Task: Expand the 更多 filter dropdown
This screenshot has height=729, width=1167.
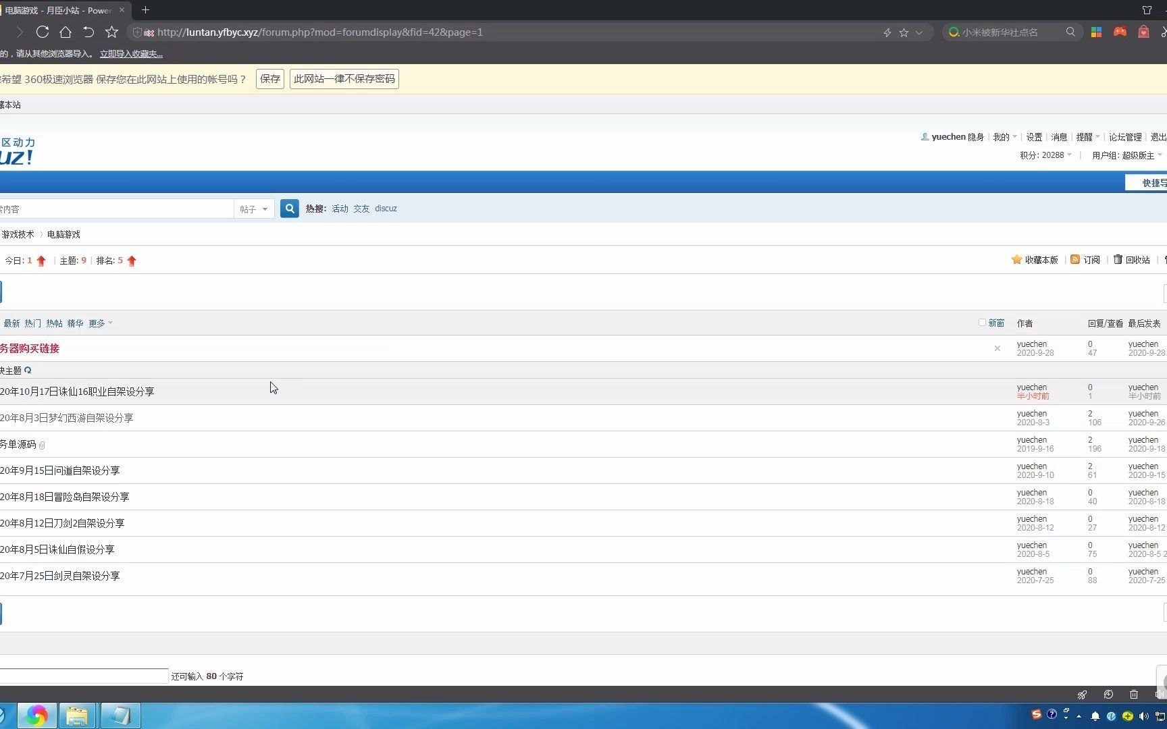Action: (x=101, y=323)
